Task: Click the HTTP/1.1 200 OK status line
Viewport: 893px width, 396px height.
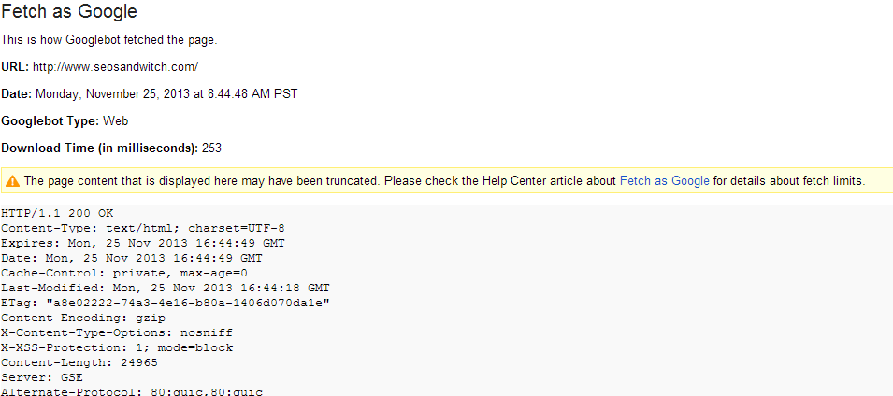Action: [x=55, y=213]
